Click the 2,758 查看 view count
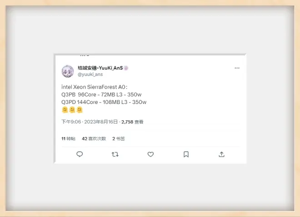This screenshot has height=217, width=300. click(132, 122)
